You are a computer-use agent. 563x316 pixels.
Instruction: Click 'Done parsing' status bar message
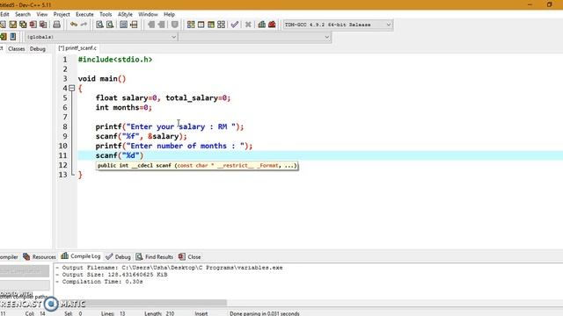point(264,313)
